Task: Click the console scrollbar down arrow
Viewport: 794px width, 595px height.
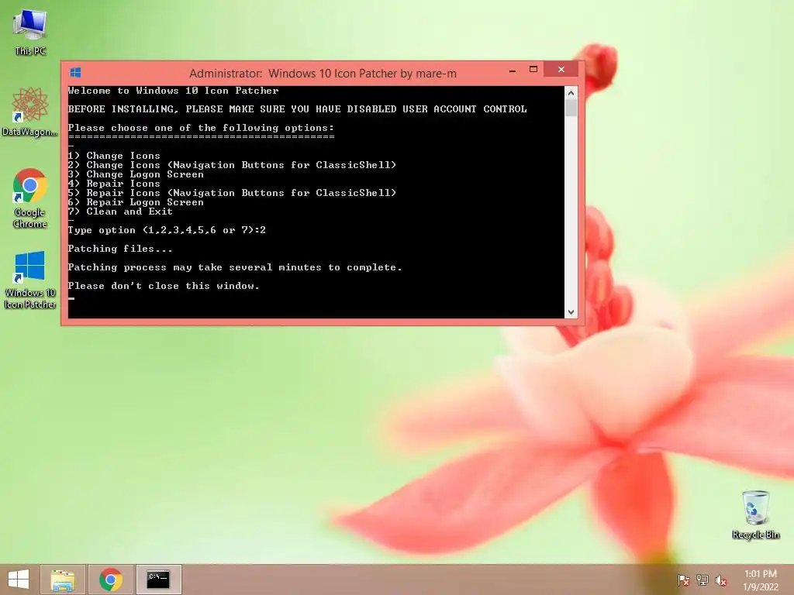Action: [x=571, y=312]
